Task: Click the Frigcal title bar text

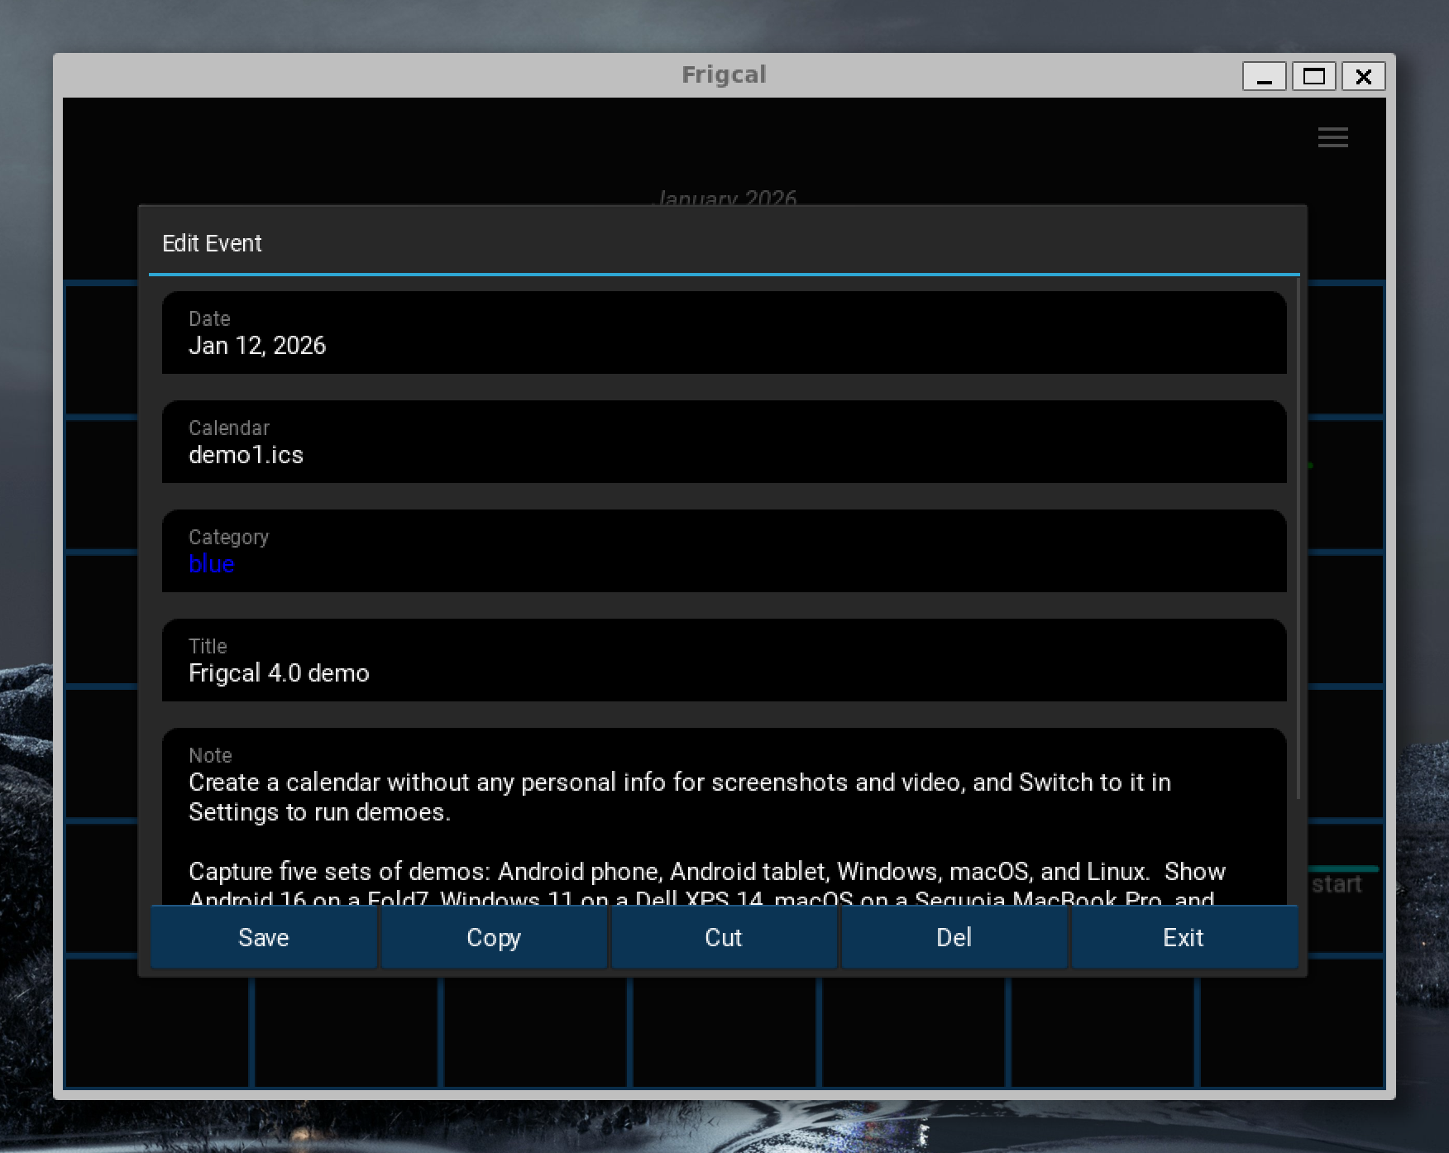Action: tap(724, 74)
